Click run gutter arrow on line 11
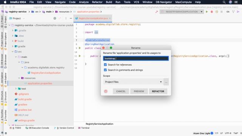The height and width of the screenshot is (136, 242). coord(80,56)
